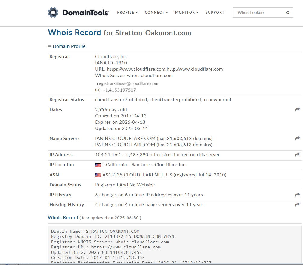This screenshot has width=303, height=265.
Task: Click the DomainTools wordmark
Action: click(x=85, y=13)
